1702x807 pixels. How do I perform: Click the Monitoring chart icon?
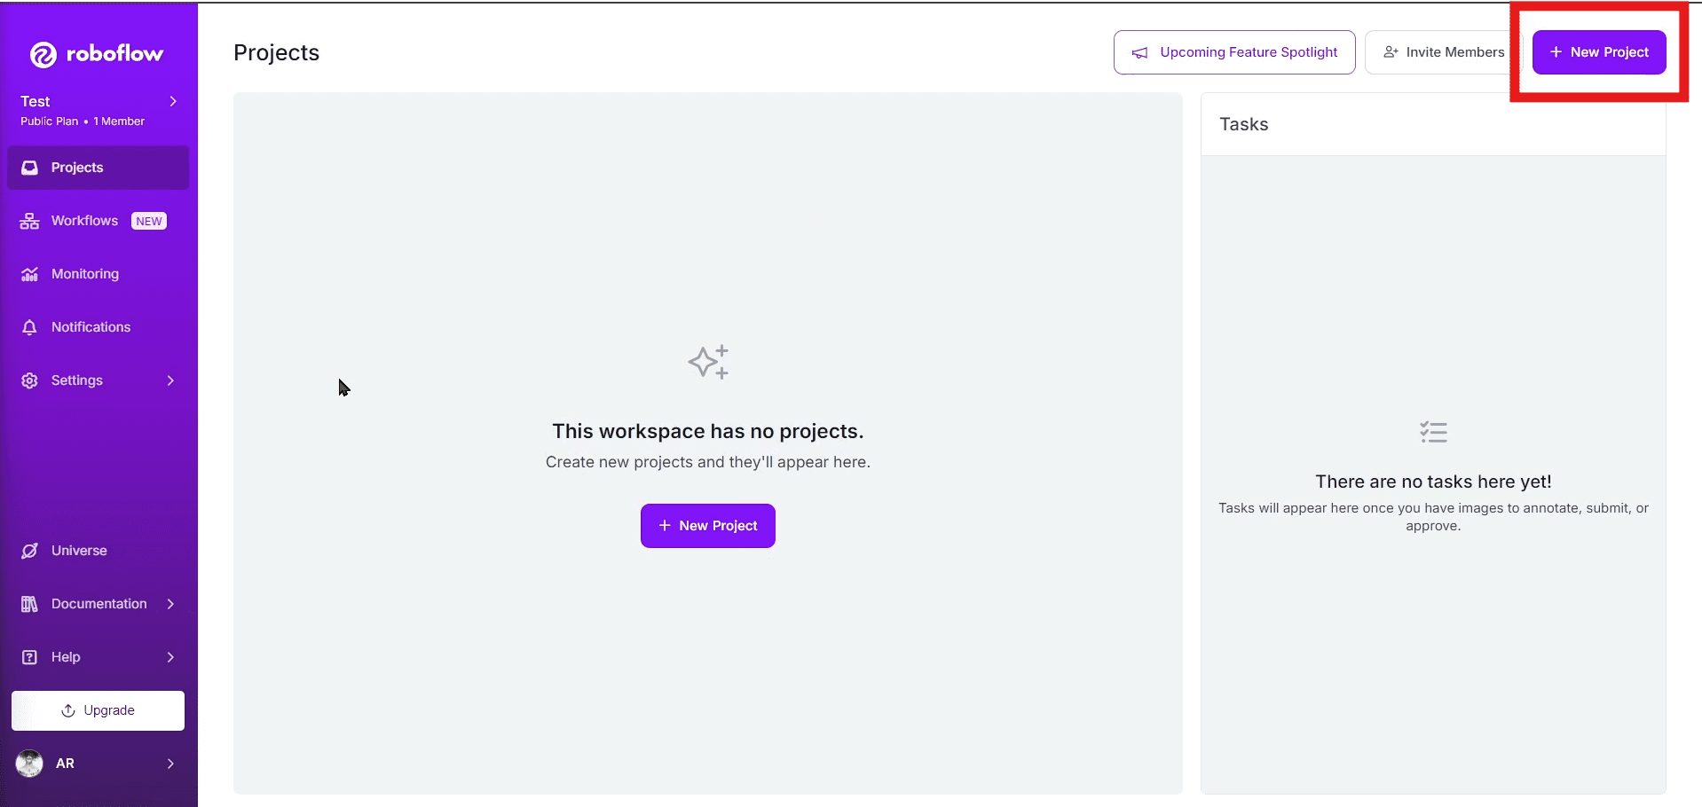[x=29, y=274]
